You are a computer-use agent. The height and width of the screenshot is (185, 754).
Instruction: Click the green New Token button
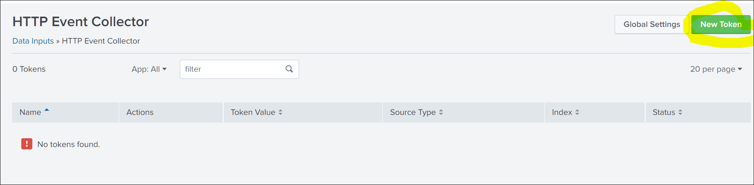[x=720, y=25]
